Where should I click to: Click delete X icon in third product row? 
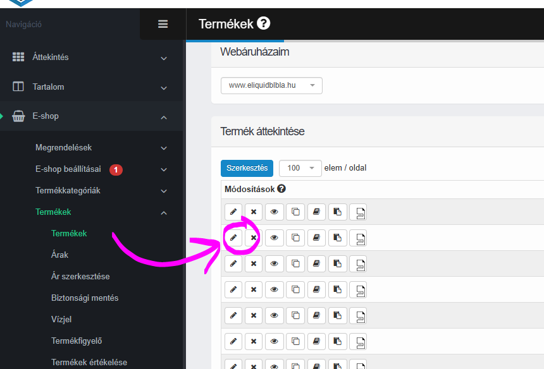click(x=254, y=263)
